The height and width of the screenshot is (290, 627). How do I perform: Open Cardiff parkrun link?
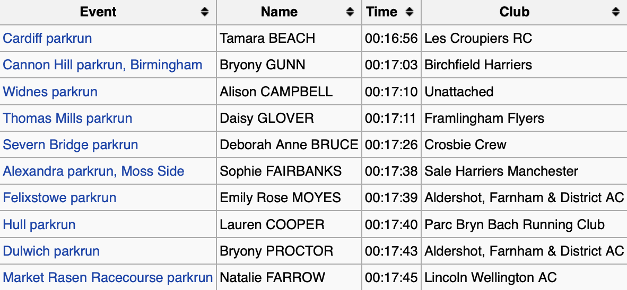click(x=47, y=38)
